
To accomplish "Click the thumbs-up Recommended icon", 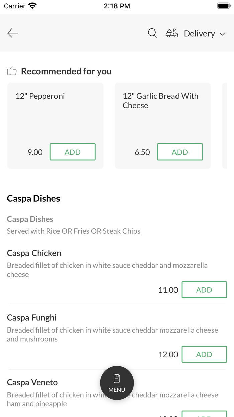I will (x=12, y=71).
